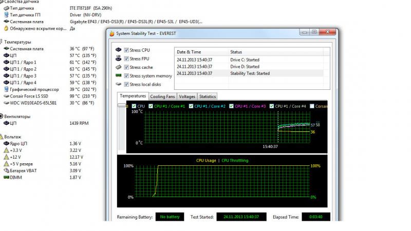The width and height of the screenshot is (411, 231).
Task: Click the Date & Time column header
Action: [201, 52]
